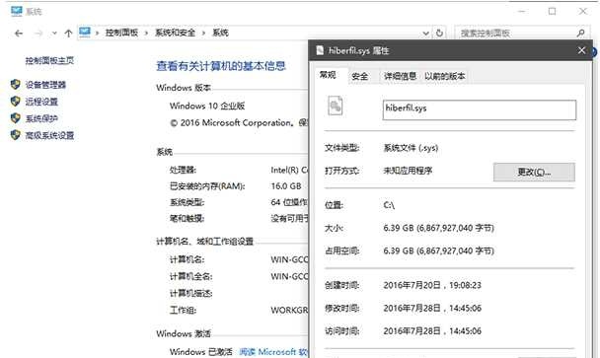
Task: Click the shield icon beside 高级系统设置
Action: 16,135
